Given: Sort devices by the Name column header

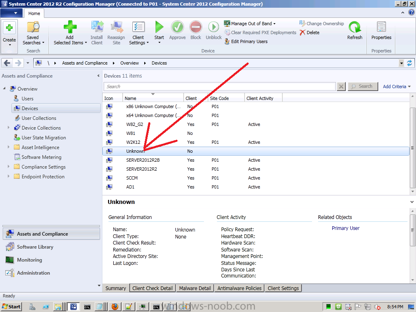Looking at the screenshot, I should click(x=153, y=98).
